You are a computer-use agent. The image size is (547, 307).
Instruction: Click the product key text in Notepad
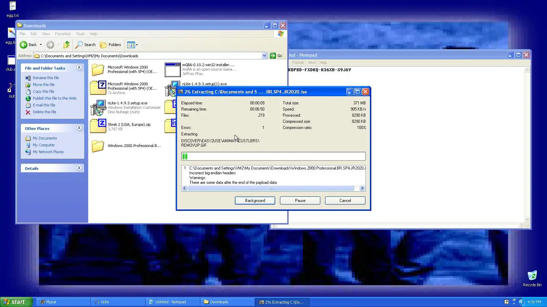(x=320, y=70)
